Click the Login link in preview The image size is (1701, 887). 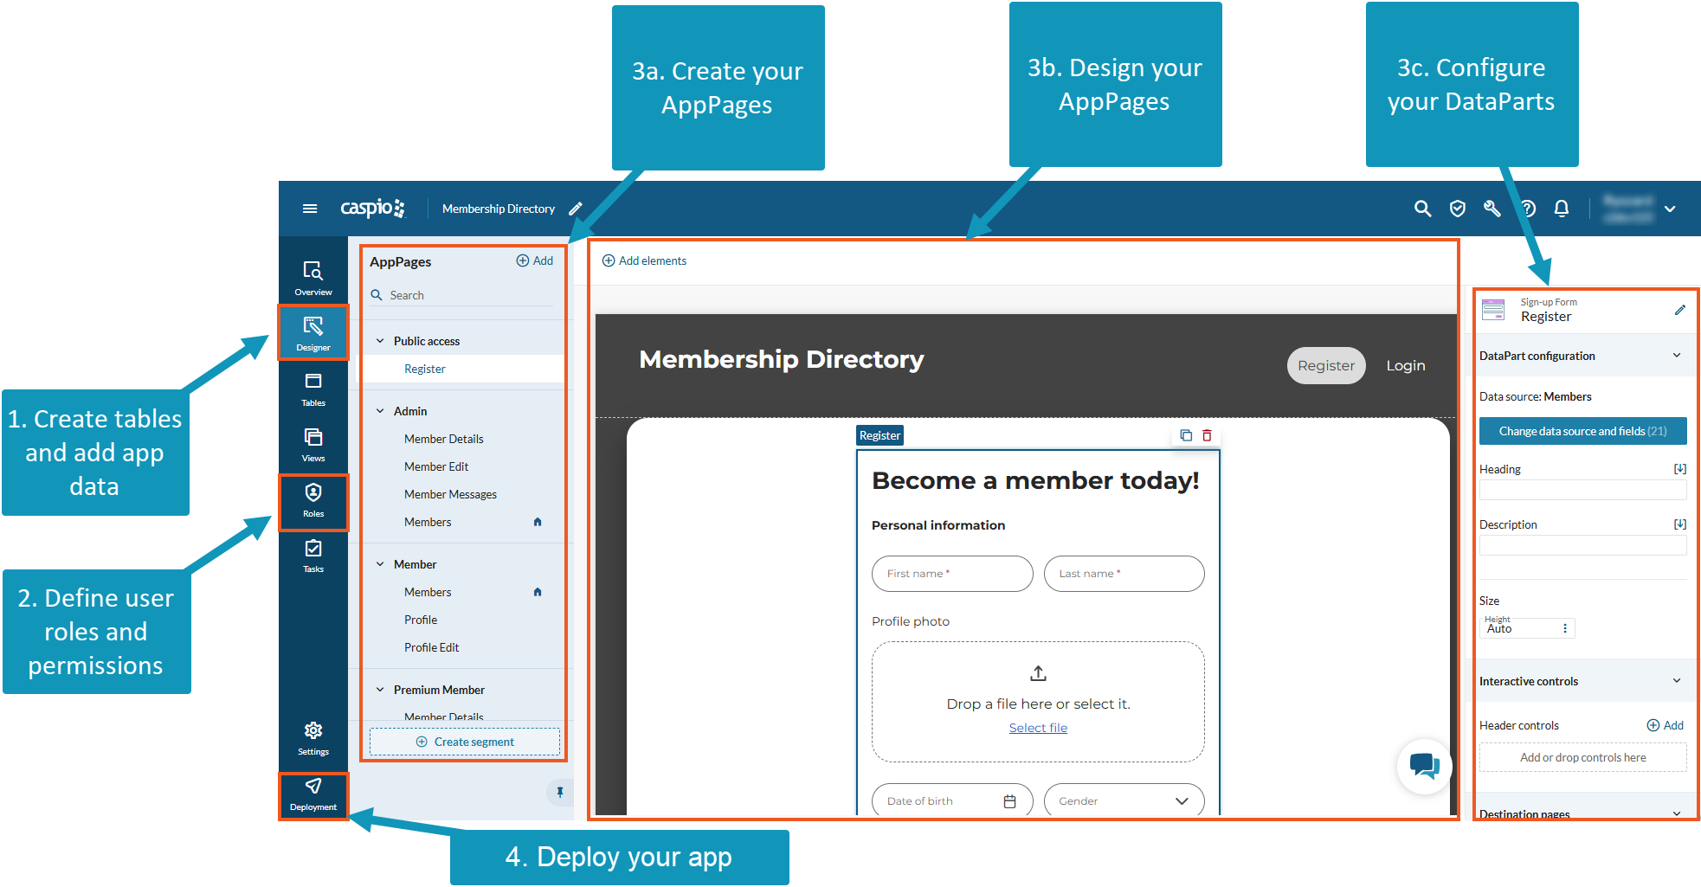[1406, 365]
